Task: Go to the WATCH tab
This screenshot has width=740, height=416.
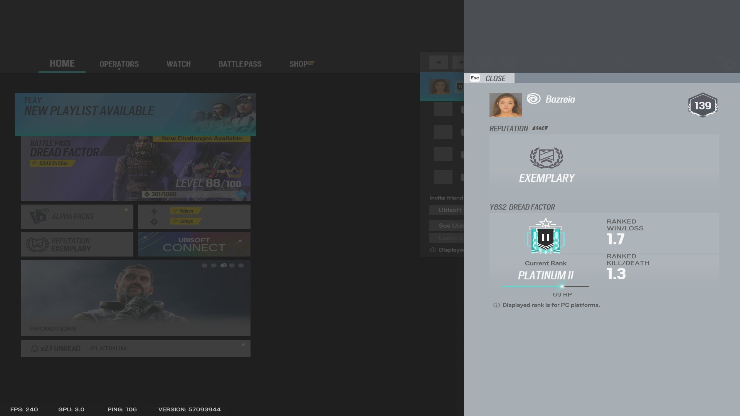Action: point(178,64)
